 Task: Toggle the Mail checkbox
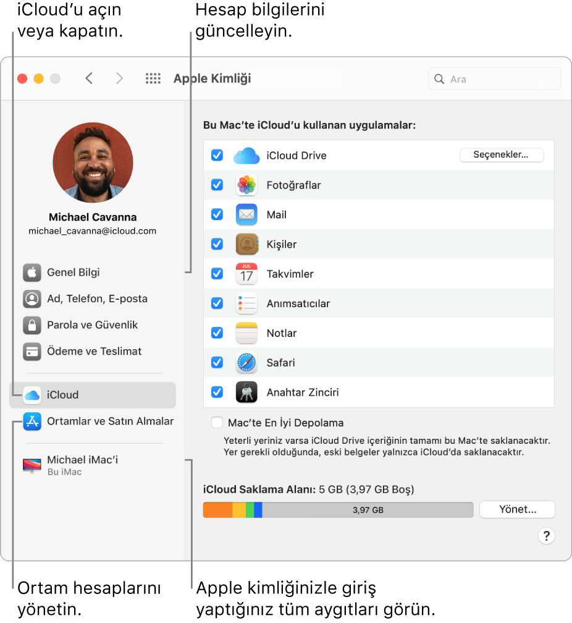coord(217,214)
